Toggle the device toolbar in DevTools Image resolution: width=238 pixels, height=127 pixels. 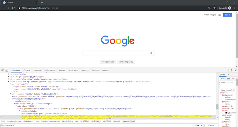click(x=7, y=70)
